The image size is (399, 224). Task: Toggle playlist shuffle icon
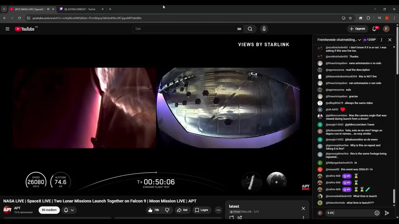tap(240, 217)
